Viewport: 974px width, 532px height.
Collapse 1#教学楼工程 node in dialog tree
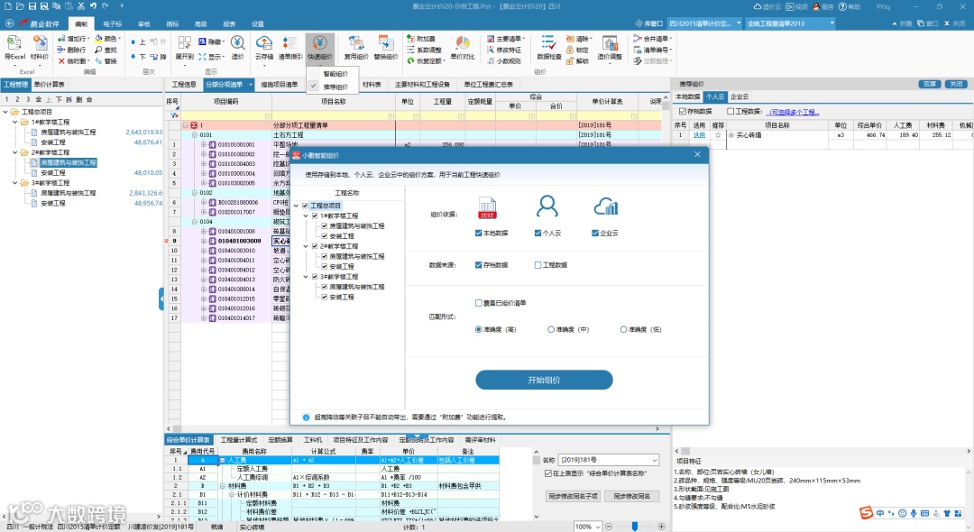(306, 216)
